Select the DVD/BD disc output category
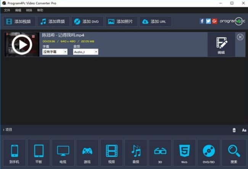 pos(209,153)
